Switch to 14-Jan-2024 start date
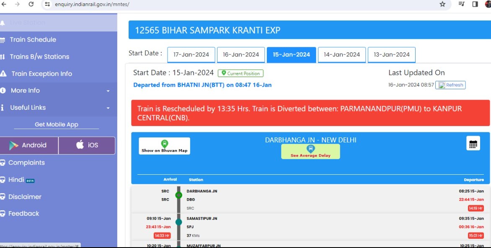491x248 pixels. pos(341,54)
